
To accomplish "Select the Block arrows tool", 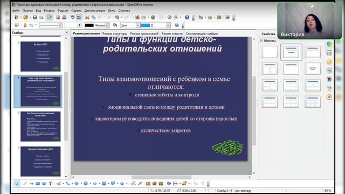I will pos(95,183).
